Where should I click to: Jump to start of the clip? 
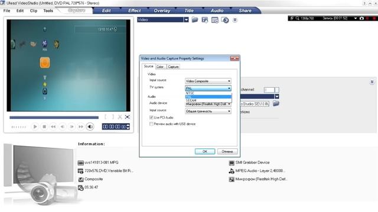(x=53, y=127)
